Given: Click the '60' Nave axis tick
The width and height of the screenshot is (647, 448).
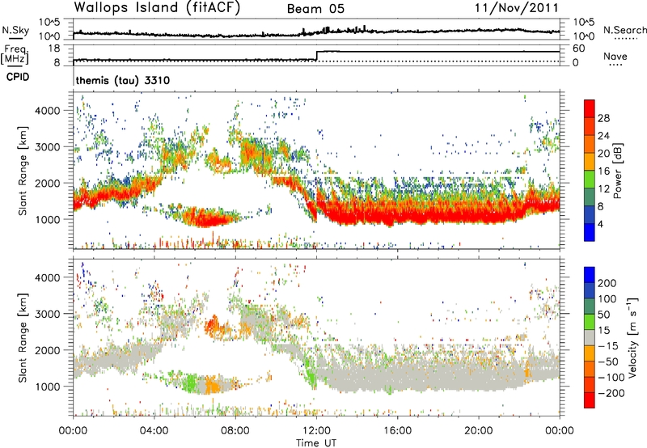Looking at the screenshot, I should pyautogui.click(x=579, y=49).
